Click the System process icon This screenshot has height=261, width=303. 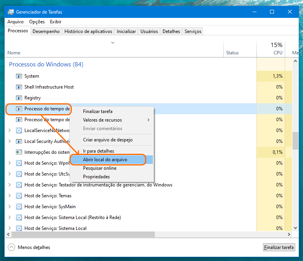[19, 76]
